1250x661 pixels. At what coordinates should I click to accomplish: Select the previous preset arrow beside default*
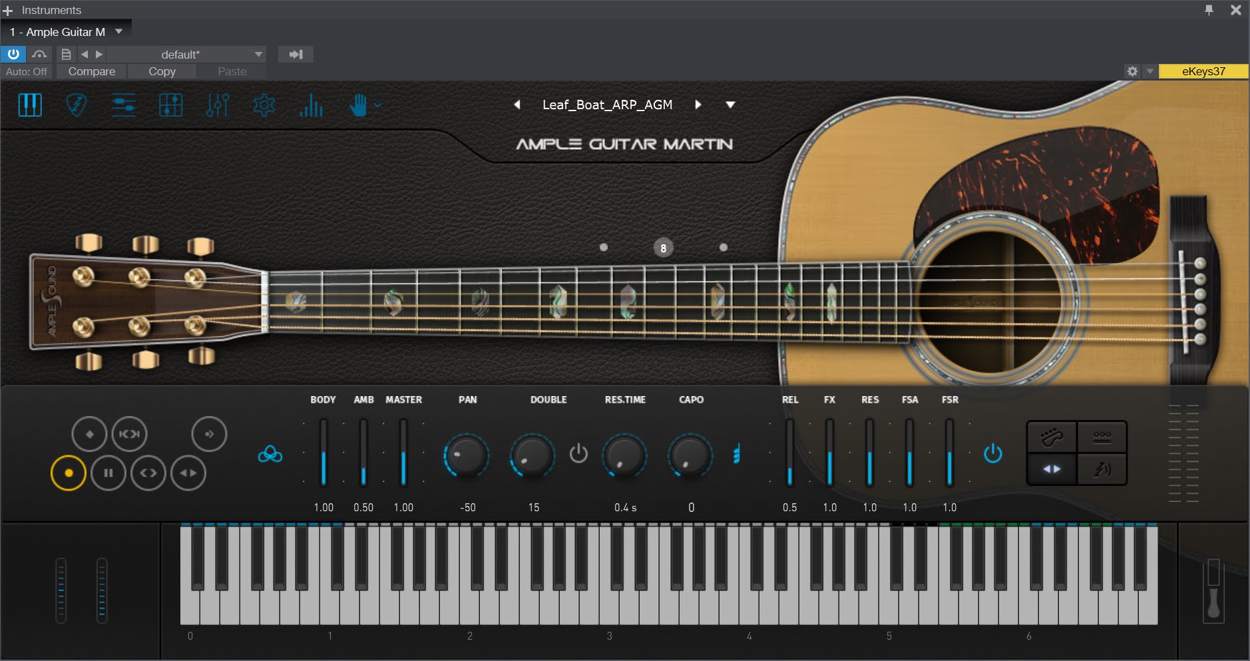click(85, 54)
